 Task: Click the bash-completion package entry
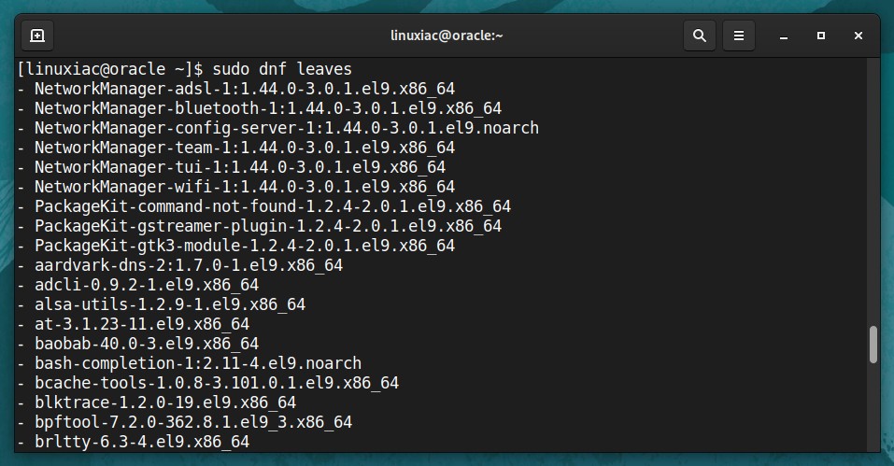pyautogui.click(x=190, y=363)
